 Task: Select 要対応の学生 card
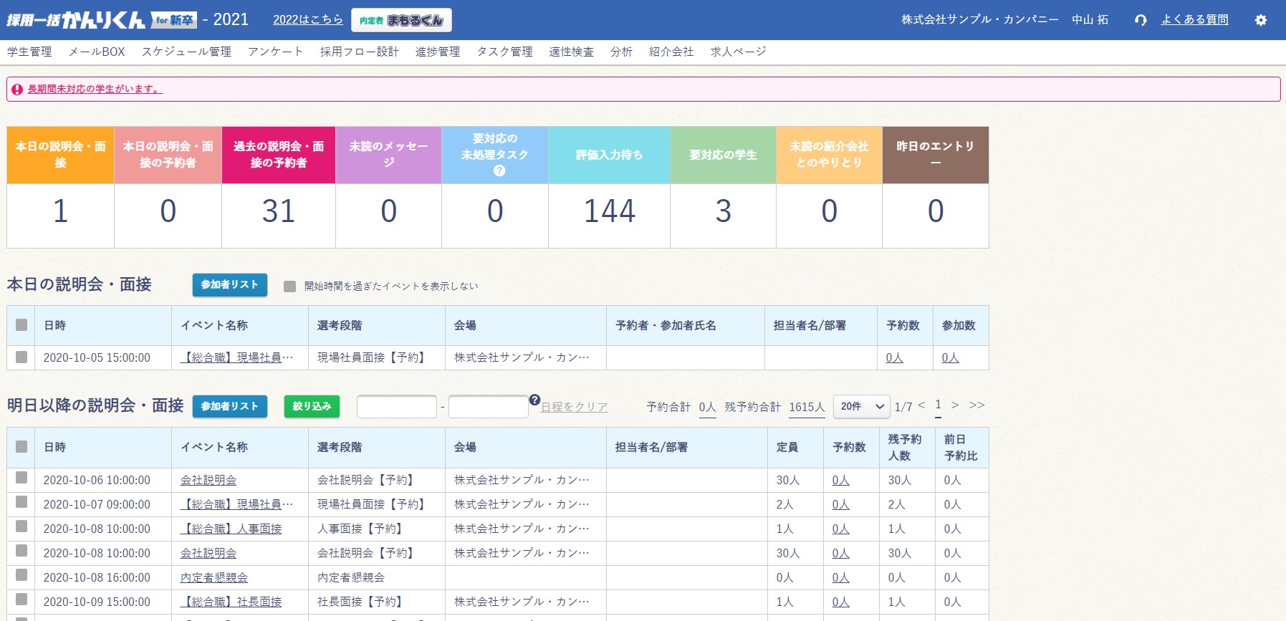[724, 187]
